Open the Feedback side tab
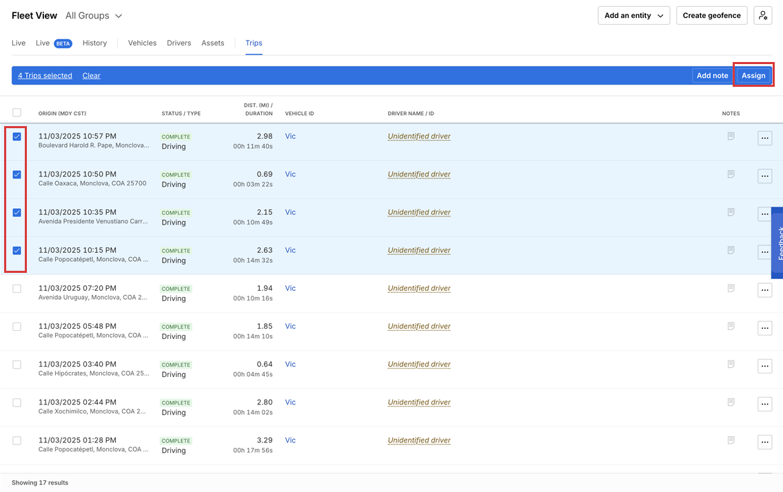 [778, 243]
